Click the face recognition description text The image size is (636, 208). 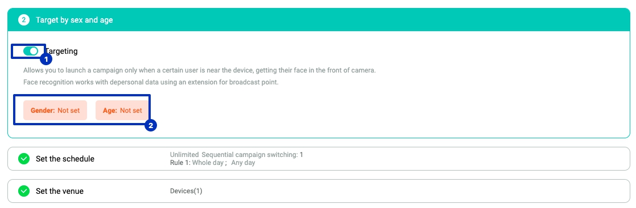click(x=151, y=82)
